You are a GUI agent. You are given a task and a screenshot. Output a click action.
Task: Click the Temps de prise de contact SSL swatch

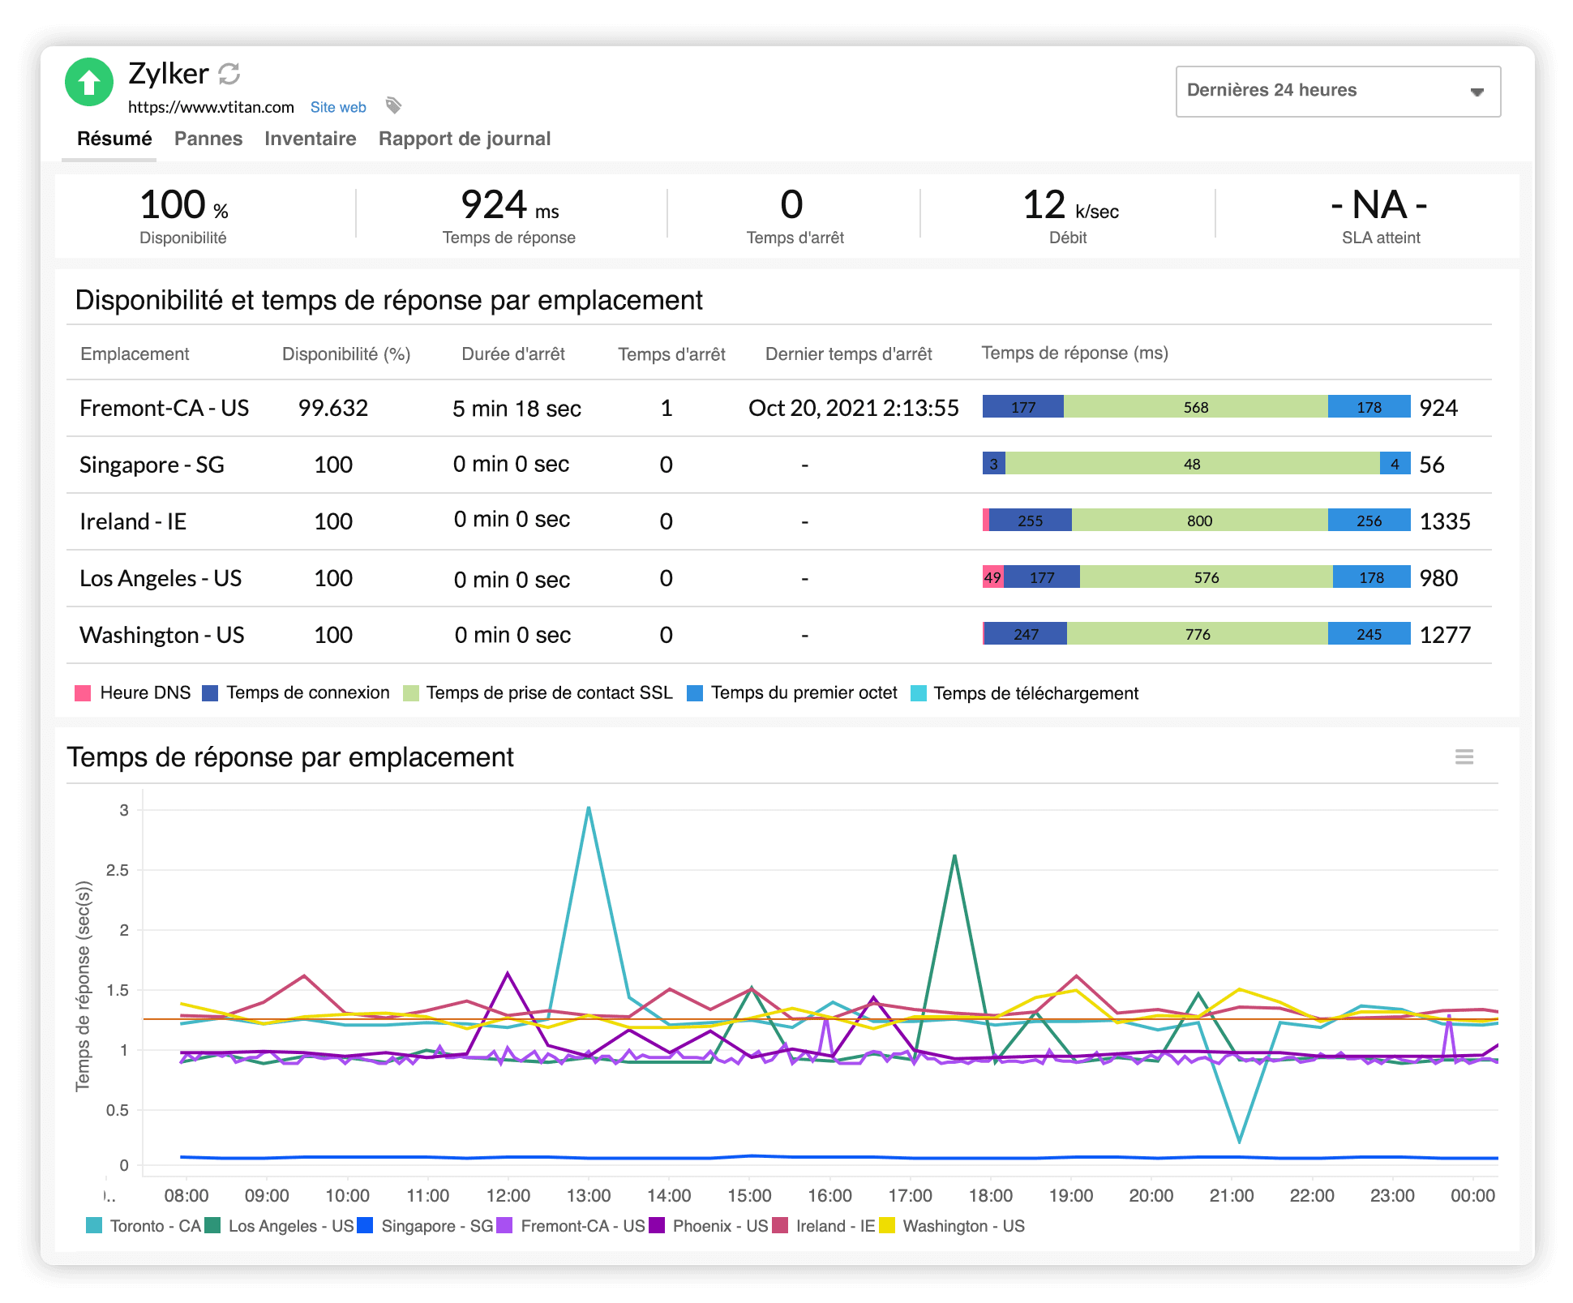(411, 693)
